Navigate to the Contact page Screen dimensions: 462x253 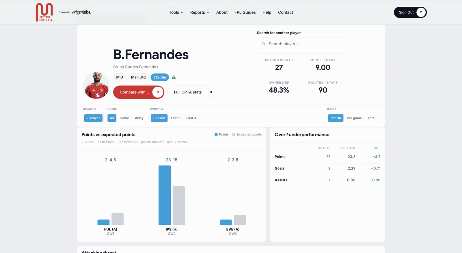tap(286, 12)
